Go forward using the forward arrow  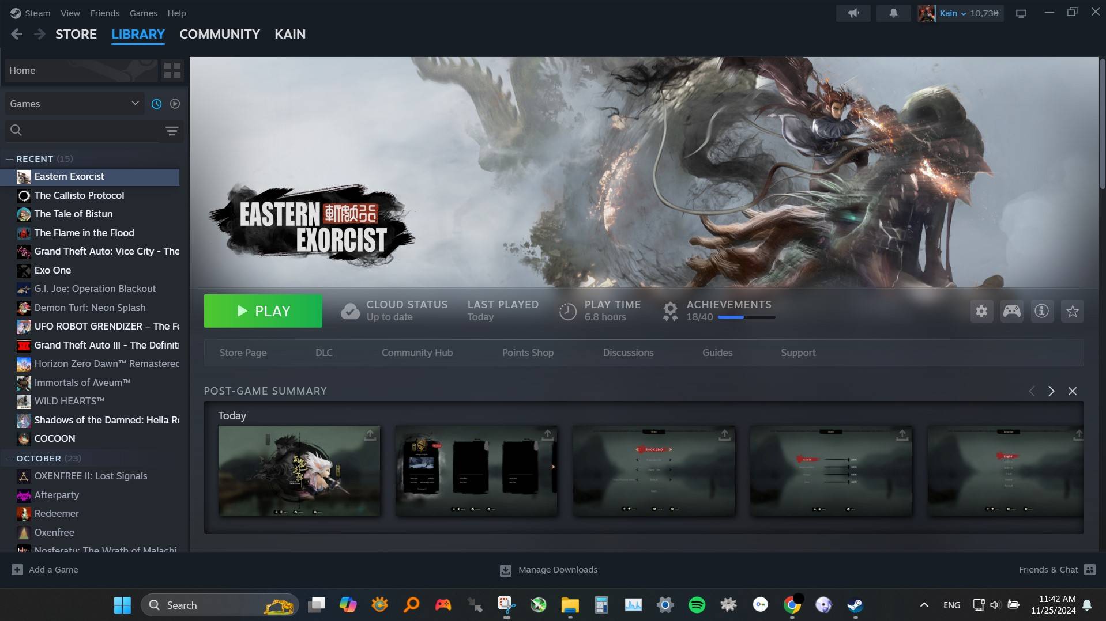(39, 35)
